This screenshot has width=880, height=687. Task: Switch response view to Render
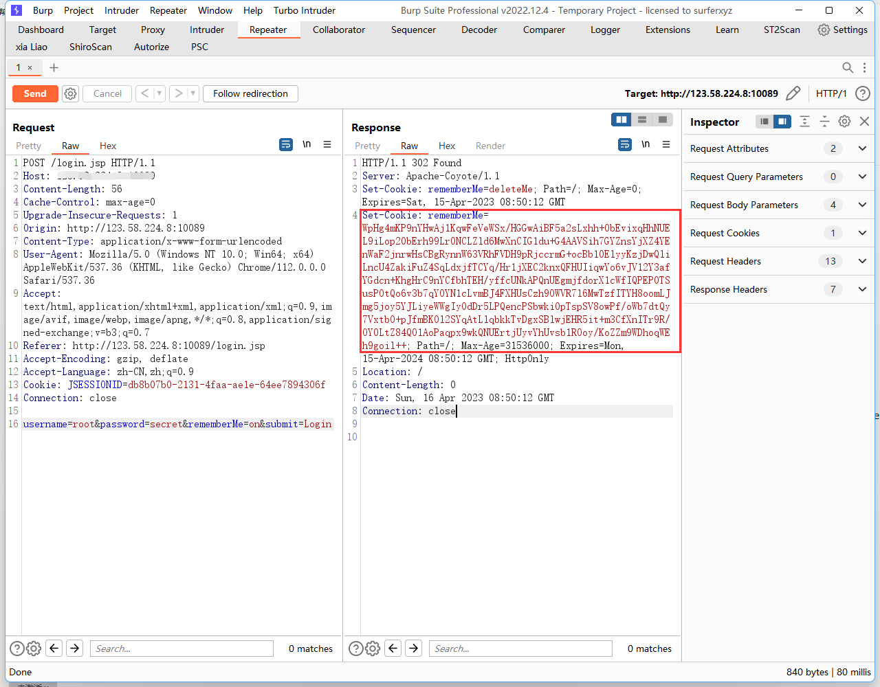coord(490,146)
